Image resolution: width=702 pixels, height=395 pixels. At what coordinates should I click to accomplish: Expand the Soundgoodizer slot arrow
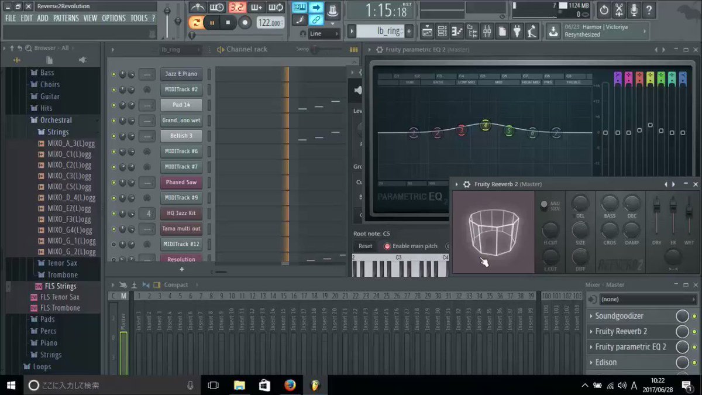[591, 316]
